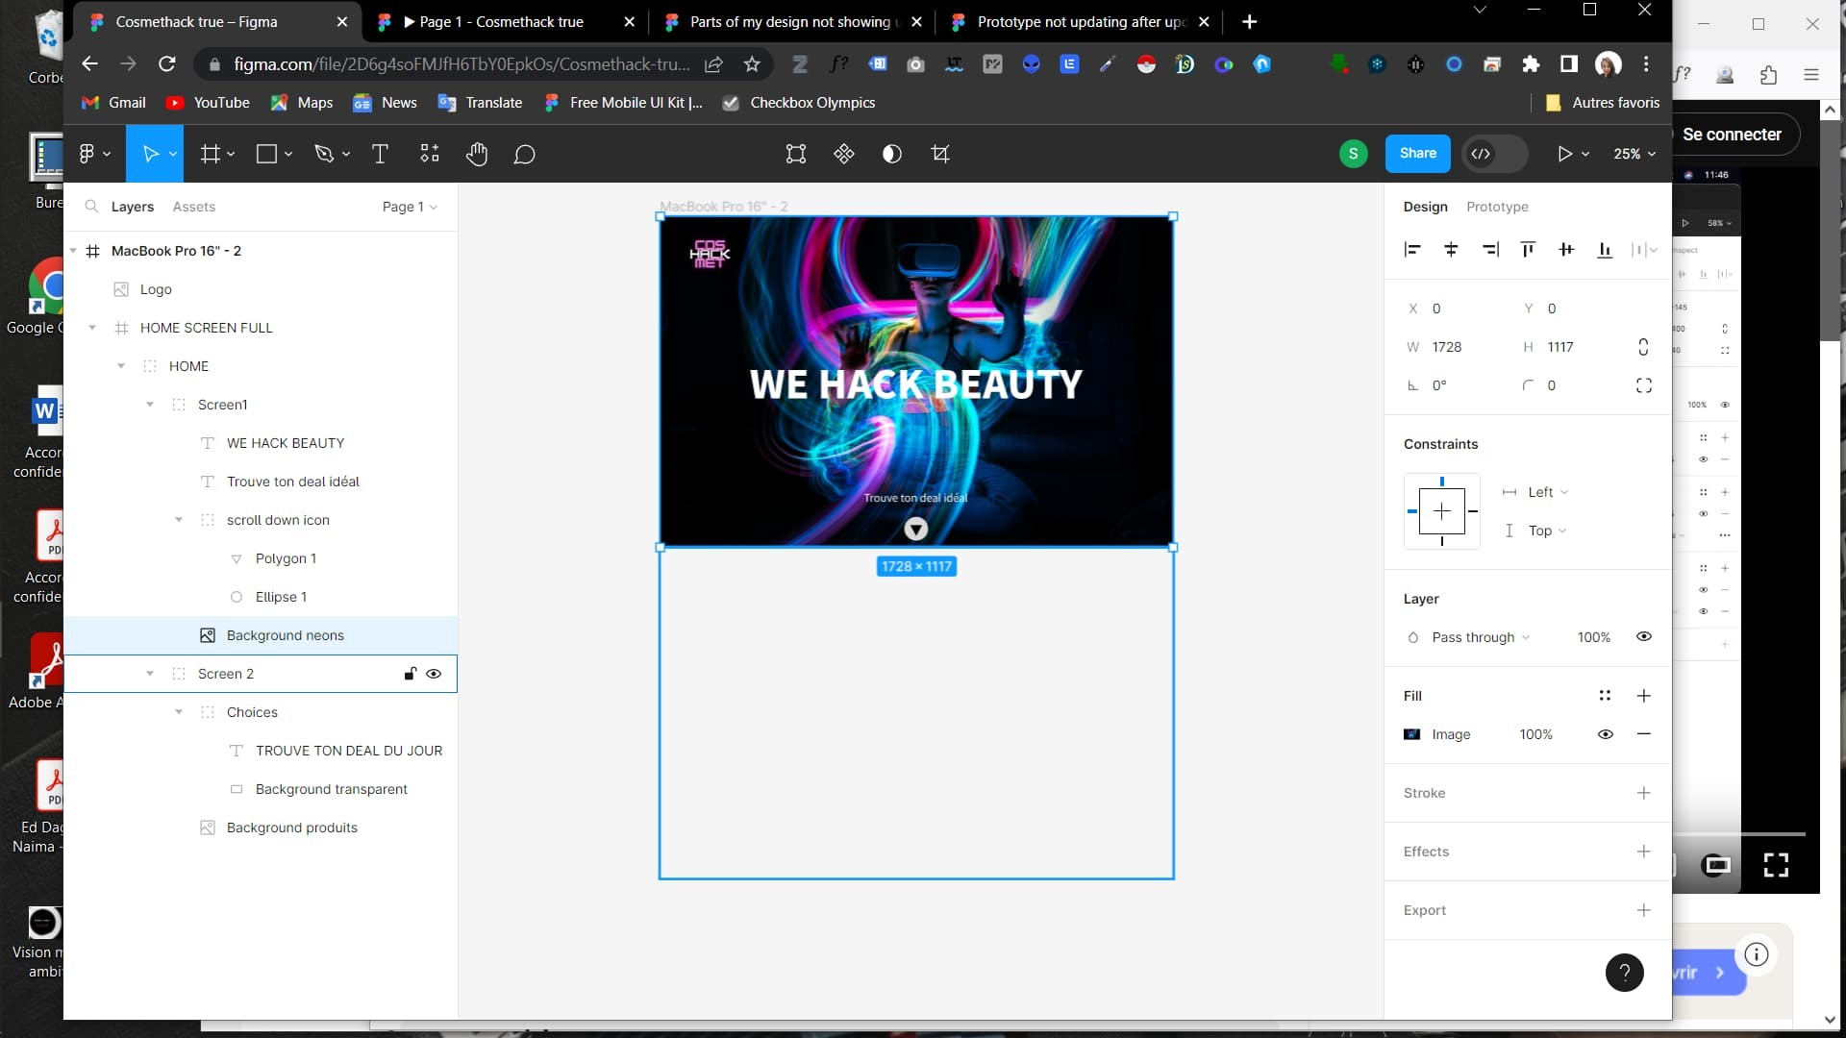Viewport: 1846px width, 1038px height.
Task: Select the Move tool
Action: [150, 154]
